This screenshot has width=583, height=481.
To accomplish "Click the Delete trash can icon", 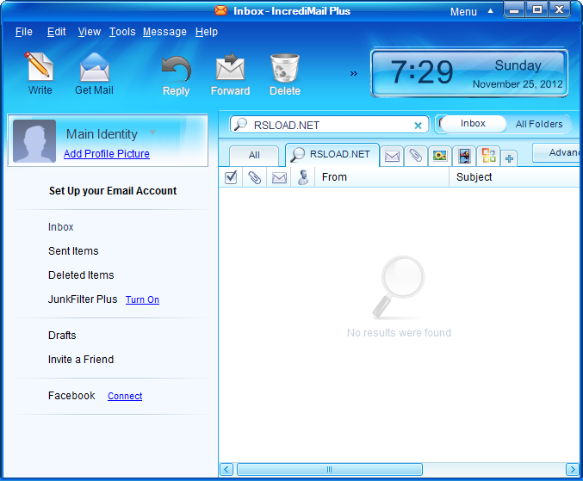I will (285, 68).
